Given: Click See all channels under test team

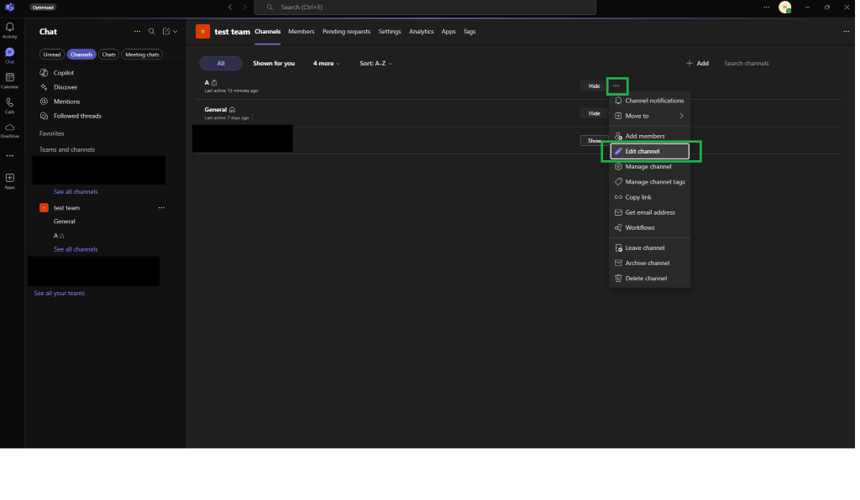Looking at the screenshot, I should [x=76, y=249].
